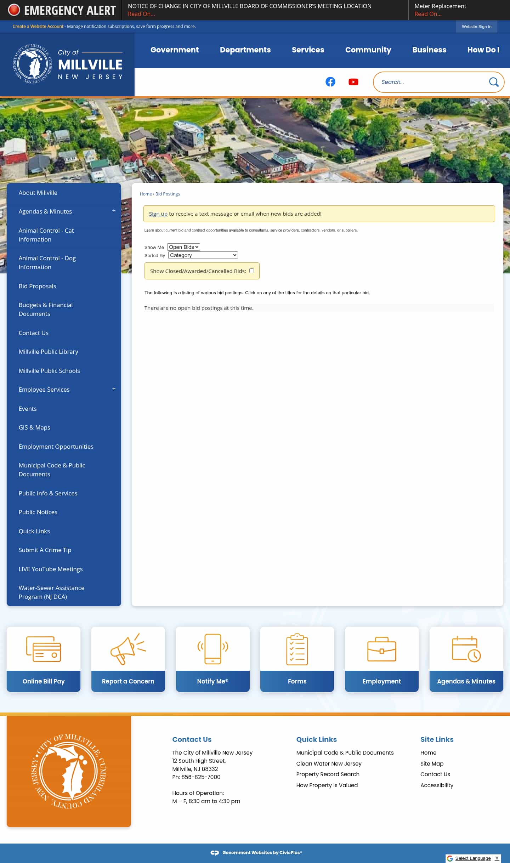Open Contact Us in the sidebar
The image size is (510, 863).
coord(33,333)
